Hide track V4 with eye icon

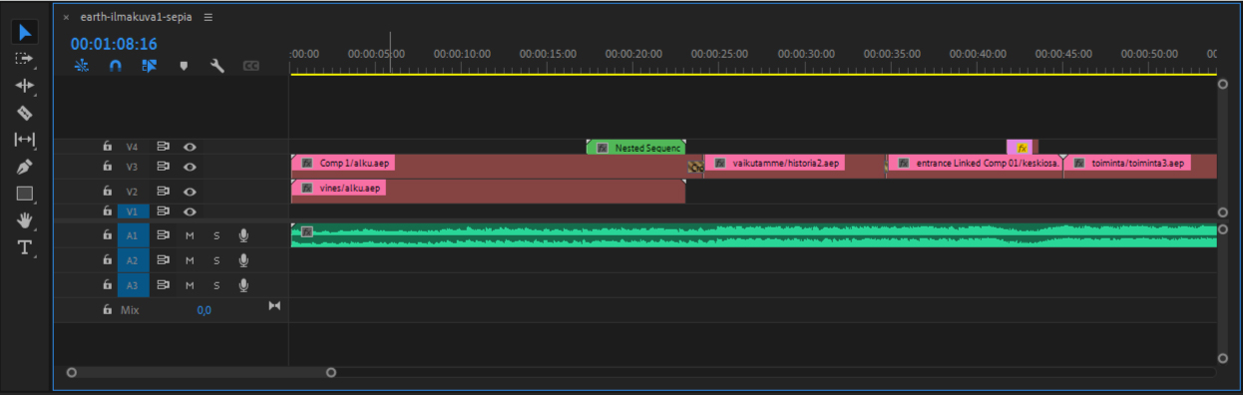point(191,147)
